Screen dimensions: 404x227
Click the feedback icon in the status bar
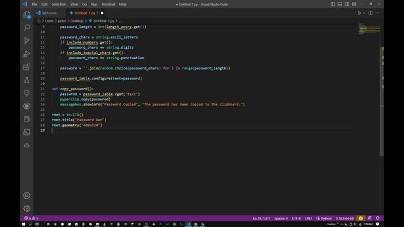tap(369, 218)
